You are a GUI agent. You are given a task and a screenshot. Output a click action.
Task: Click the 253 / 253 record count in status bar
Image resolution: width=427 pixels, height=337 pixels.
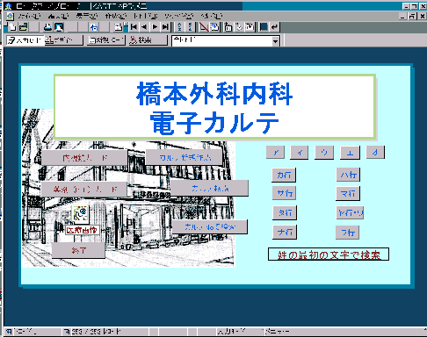[96, 332]
